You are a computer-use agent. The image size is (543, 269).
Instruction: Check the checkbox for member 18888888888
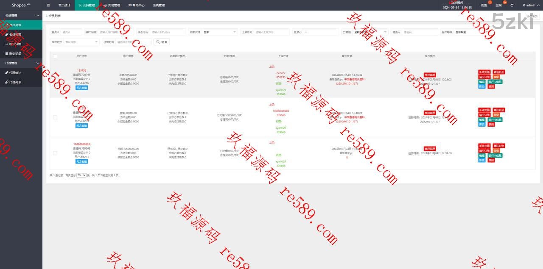click(55, 153)
